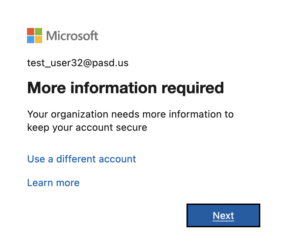Click the word 'More' in the heading

click(46, 88)
